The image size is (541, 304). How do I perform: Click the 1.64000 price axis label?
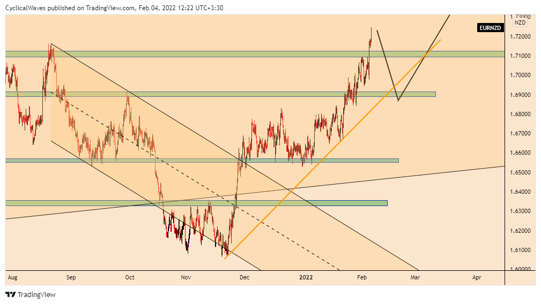(x=520, y=192)
